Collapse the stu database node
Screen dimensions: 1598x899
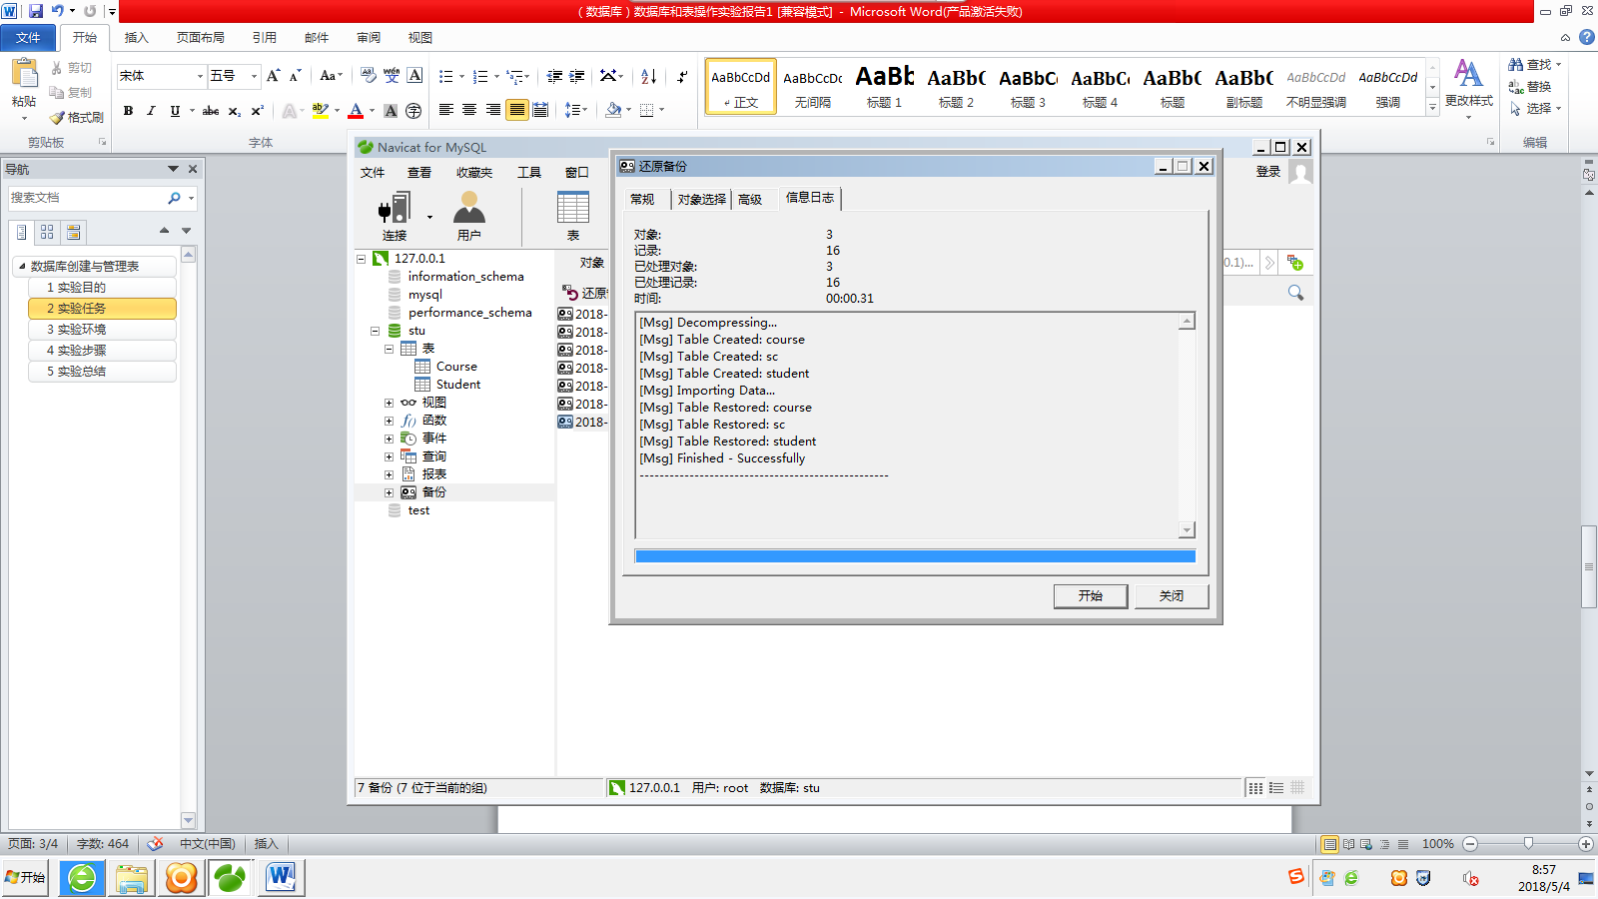click(376, 331)
